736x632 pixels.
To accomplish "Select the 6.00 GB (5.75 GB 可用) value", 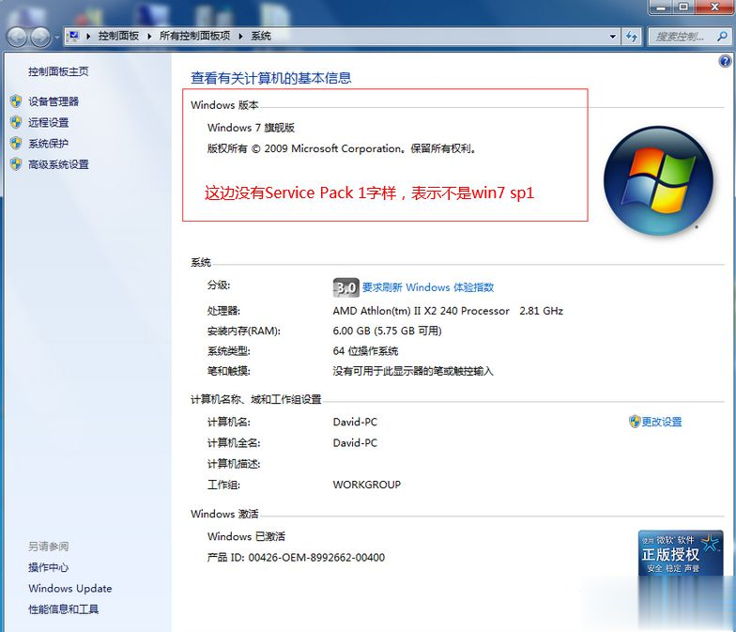I will pos(387,331).
